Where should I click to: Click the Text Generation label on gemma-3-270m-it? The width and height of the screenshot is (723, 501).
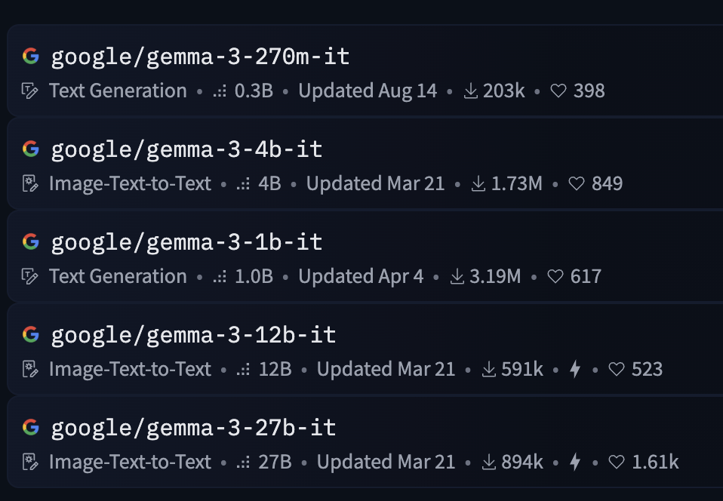point(117,91)
